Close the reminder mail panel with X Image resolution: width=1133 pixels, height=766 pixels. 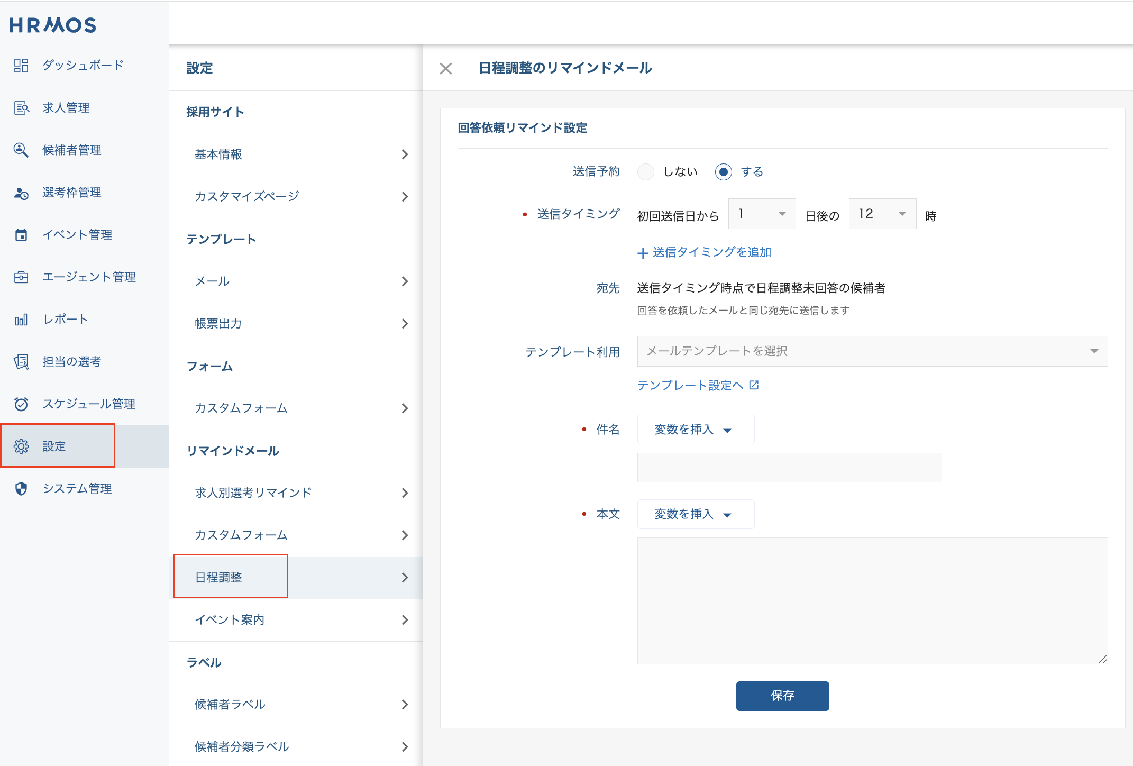pyautogui.click(x=446, y=69)
